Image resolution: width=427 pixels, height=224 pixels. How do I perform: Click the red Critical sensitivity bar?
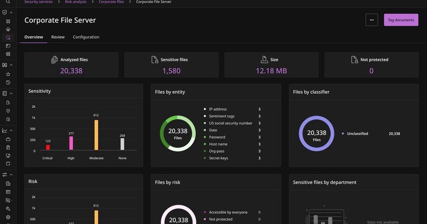coord(48,147)
